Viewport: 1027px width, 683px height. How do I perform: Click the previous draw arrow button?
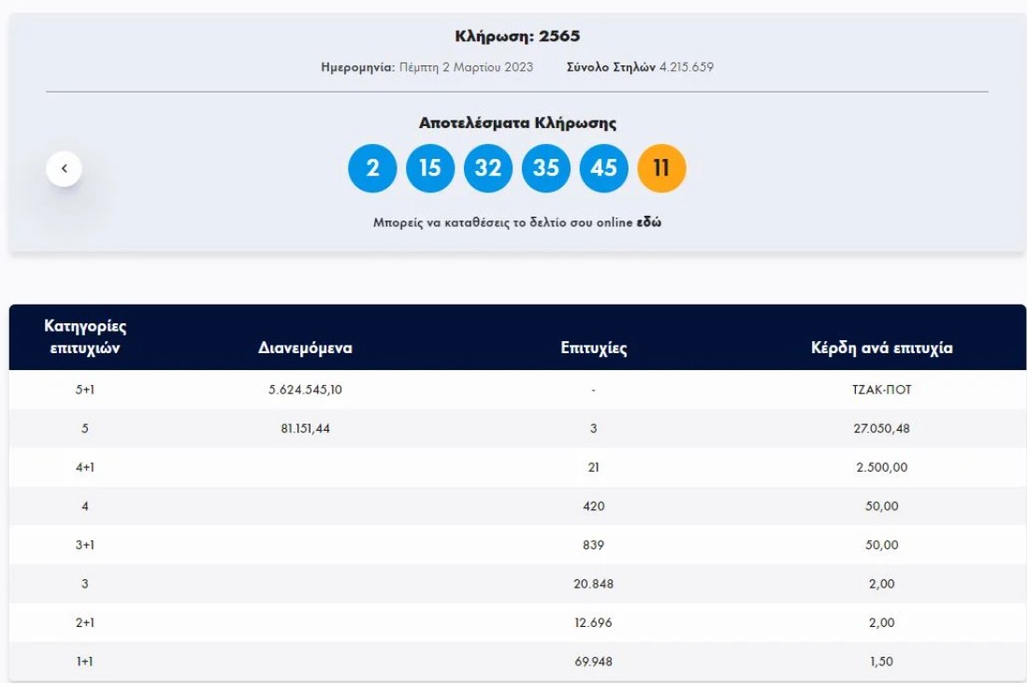(x=64, y=169)
